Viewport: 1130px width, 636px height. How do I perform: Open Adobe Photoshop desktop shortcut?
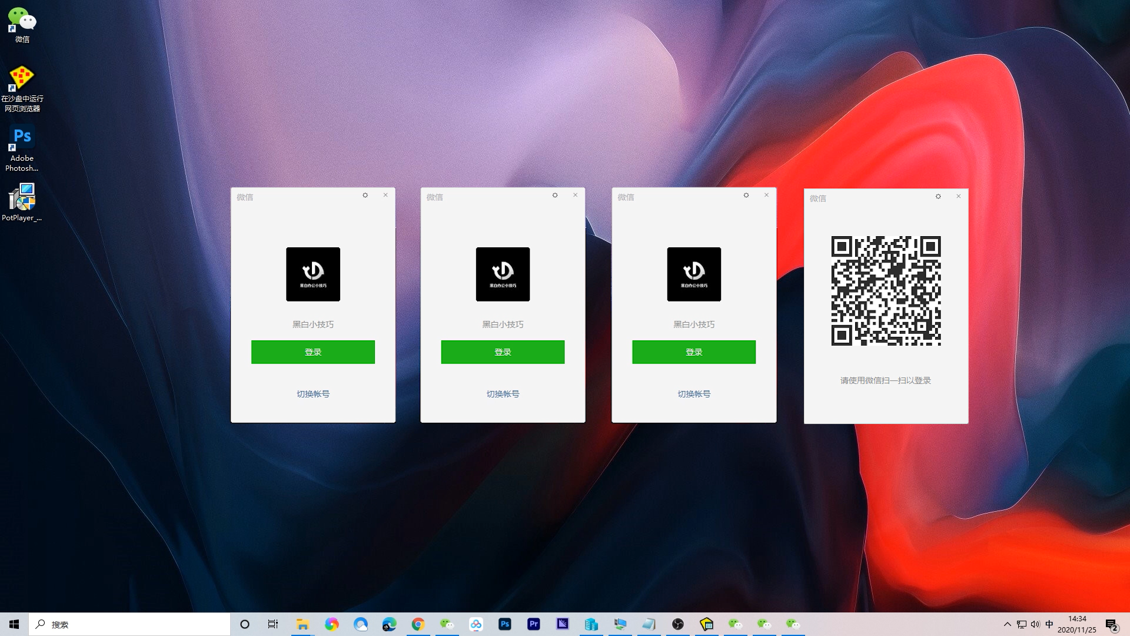pyautogui.click(x=22, y=148)
